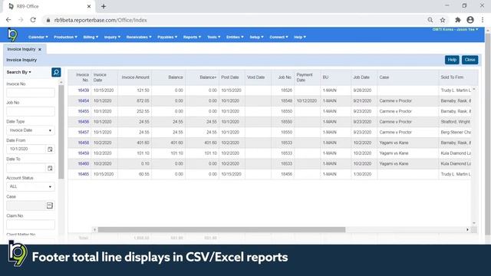The width and height of the screenshot is (491, 276).
Task: Open invoice 16439
Action: (84, 90)
